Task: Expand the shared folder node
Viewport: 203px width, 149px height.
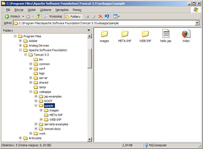Action: click(31, 82)
